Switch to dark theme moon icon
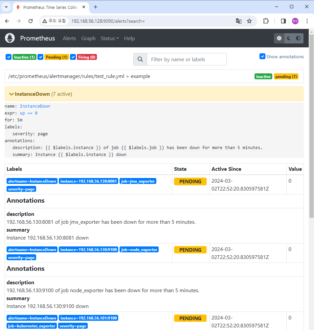The height and width of the screenshot is (330, 314). [x=289, y=38]
